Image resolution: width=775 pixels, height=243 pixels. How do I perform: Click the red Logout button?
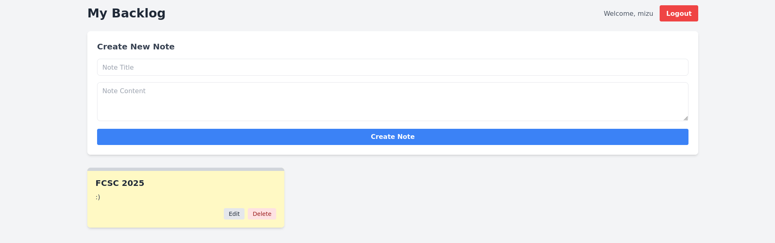[x=679, y=13]
